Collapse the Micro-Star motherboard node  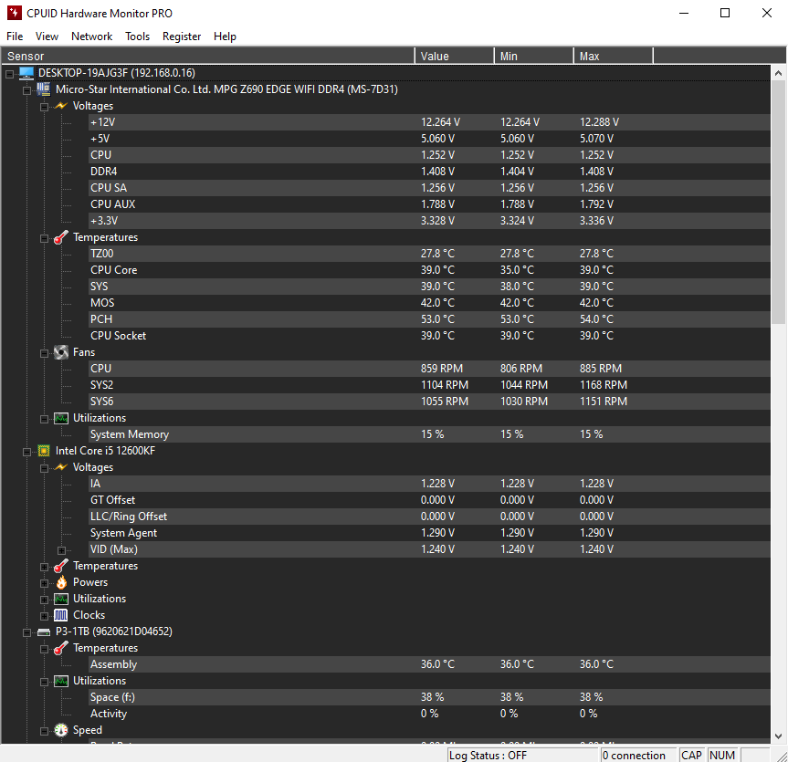click(x=26, y=90)
